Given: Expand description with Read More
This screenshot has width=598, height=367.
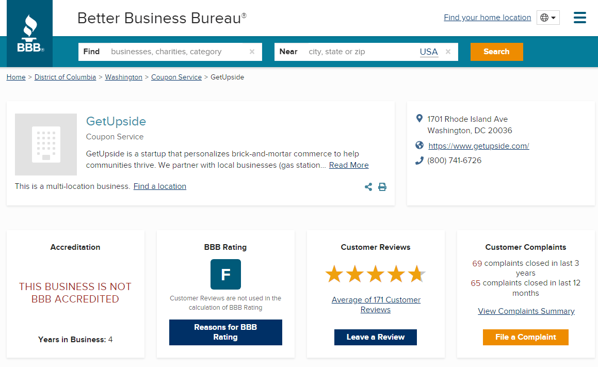Looking at the screenshot, I should pos(349,165).
